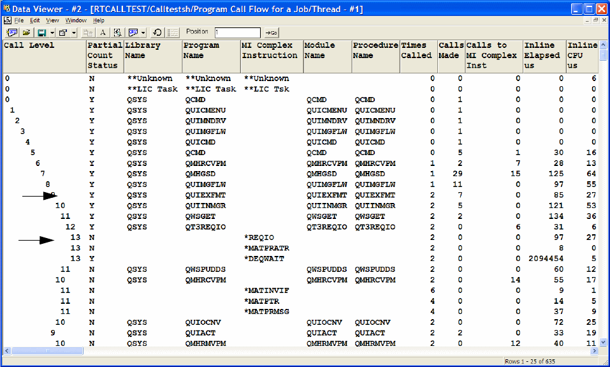The height and width of the screenshot is (367, 610).
Task: Select the *DEQWAIT instruction cell
Action: tap(264, 258)
